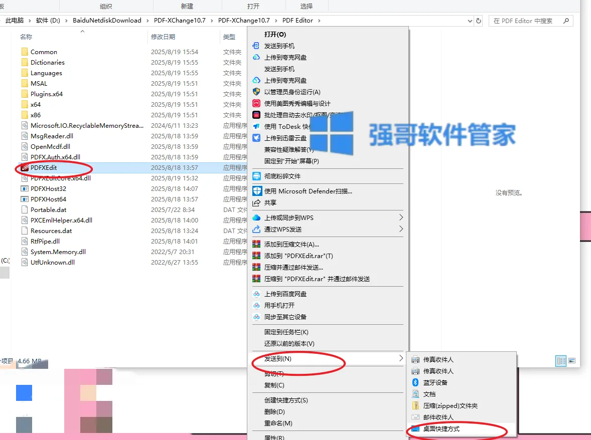Screen dimensions: 591x440
Task: Click WinRAR icon beside 添加到压缩文件(A)...
Action: pos(256,244)
